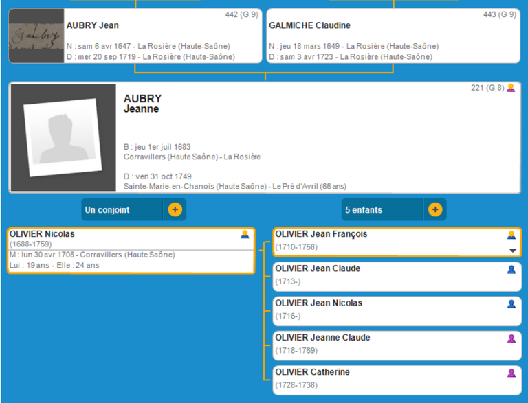Expand dropdown arrow on Jean François card

512,251
